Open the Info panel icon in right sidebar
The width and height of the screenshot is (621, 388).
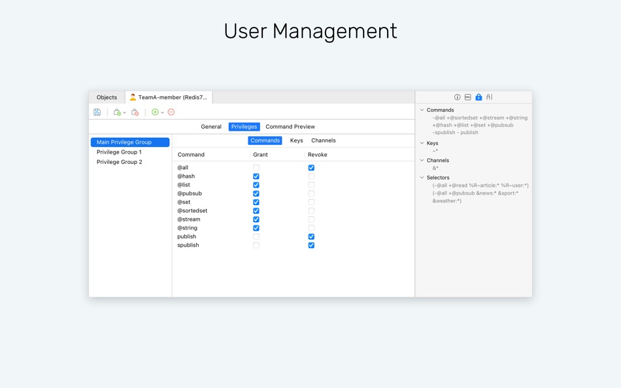tap(458, 97)
